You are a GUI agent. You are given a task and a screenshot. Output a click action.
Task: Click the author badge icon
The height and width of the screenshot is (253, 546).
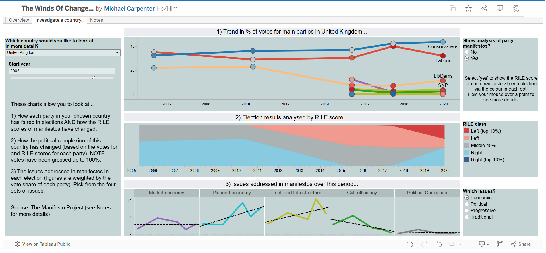tap(516, 9)
